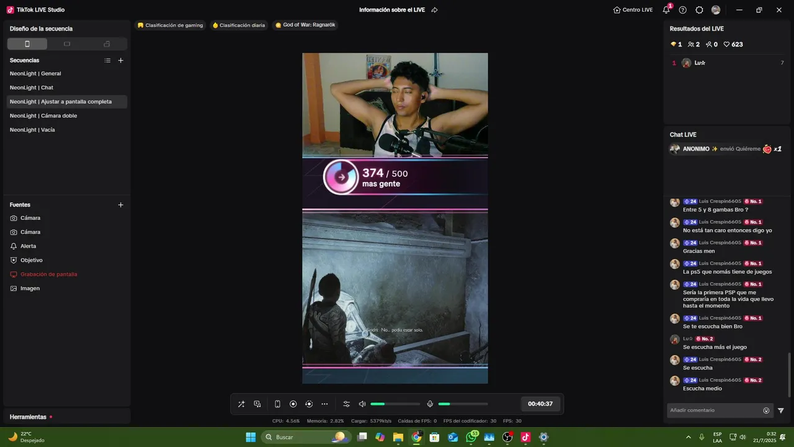The width and height of the screenshot is (794, 447).
Task: Click the "Gracias men" chat message
Action: point(698,251)
